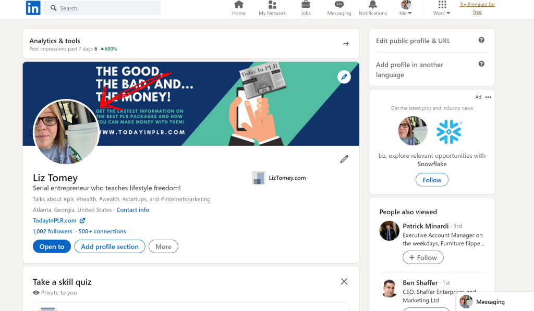Open the Me profile menu
Screen dimensions: 534x311
pyautogui.click(x=406, y=8)
